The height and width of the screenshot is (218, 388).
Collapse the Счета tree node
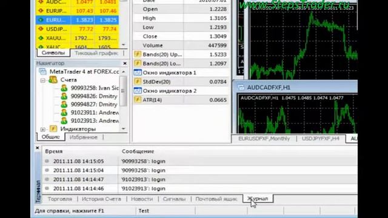tap(43, 81)
